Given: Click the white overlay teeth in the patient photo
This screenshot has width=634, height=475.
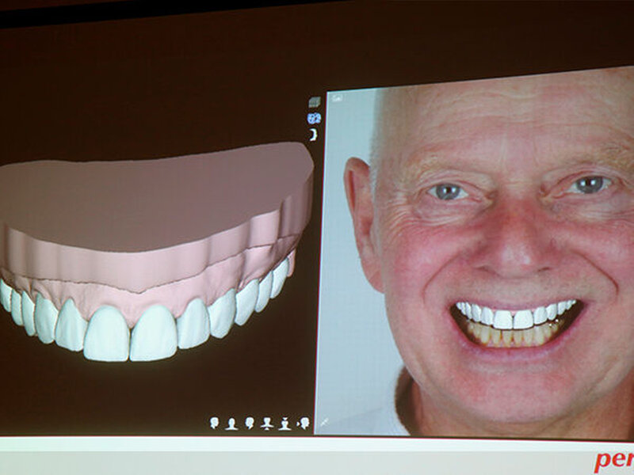Looking at the screenshot, I should [511, 317].
